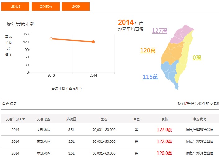This screenshot has height=157, width=219.
Task: Click the 中部地區 region cell
Action: click(x=43, y=153)
